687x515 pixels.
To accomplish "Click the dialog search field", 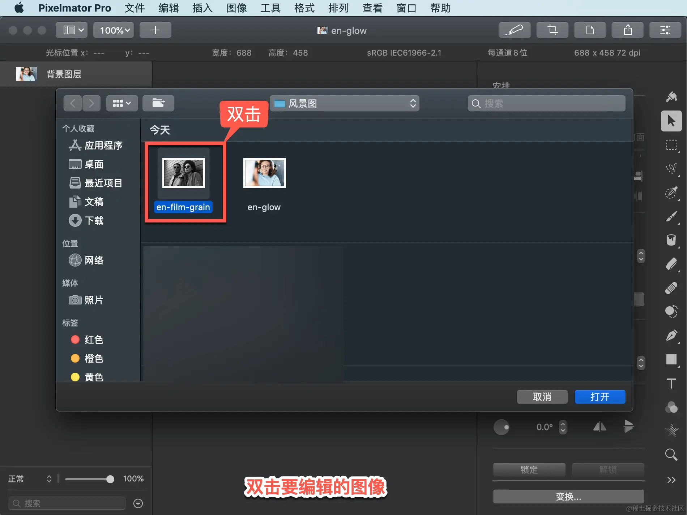I will click(546, 104).
